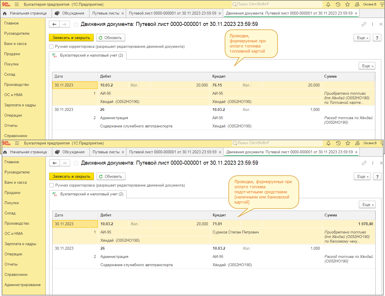Open ОС и НМА section in lower sidebar

pyautogui.click(x=14, y=234)
